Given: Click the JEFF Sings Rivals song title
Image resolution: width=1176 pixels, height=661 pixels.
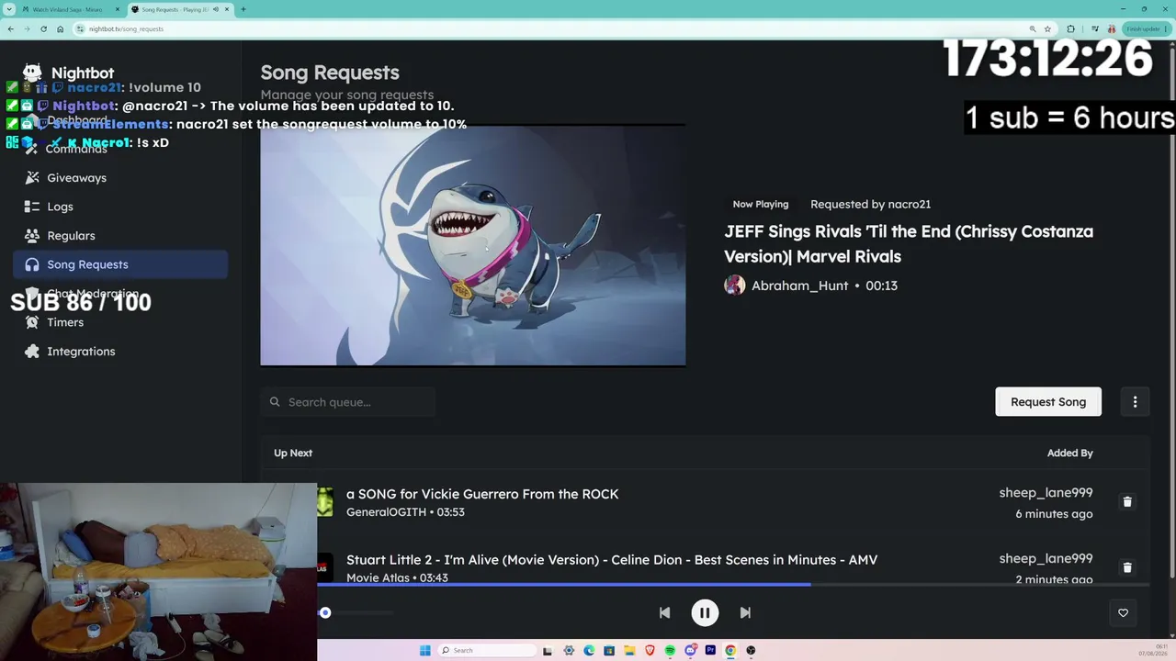Looking at the screenshot, I should tap(909, 243).
